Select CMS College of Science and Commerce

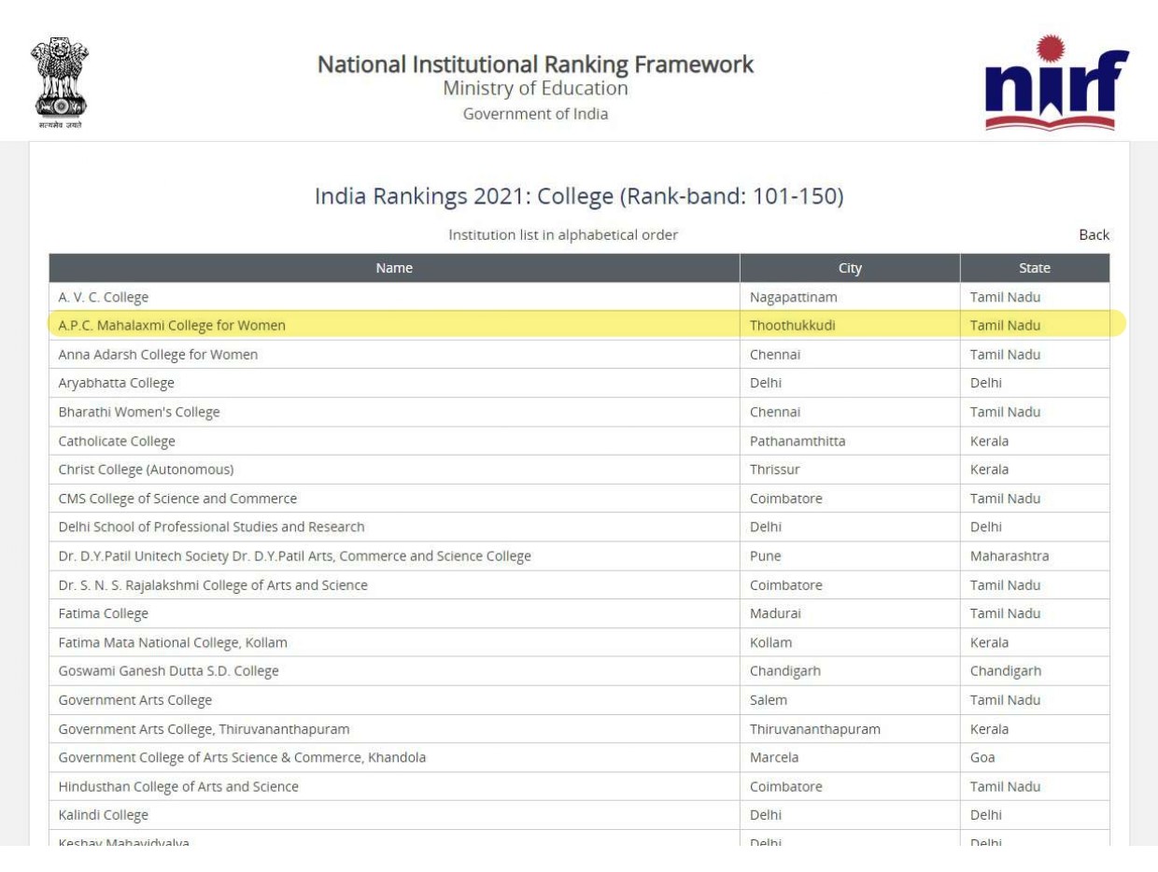(x=177, y=499)
